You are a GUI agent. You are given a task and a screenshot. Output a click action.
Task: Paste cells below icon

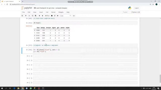[36, 16]
